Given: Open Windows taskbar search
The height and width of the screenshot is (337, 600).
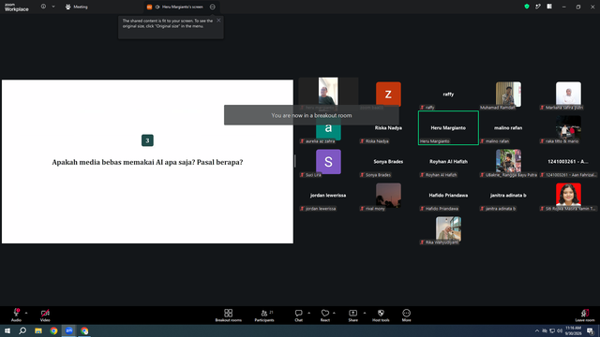Looking at the screenshot, I should tap(22, 330).
